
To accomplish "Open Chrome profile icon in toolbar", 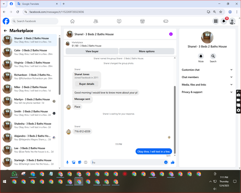I will (x=230, y=12).
